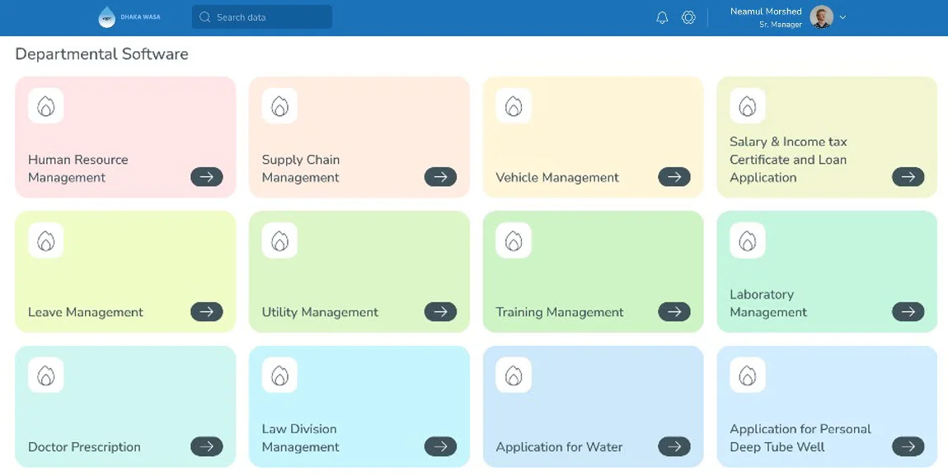Click the Search data input field

tap(262, 17)
